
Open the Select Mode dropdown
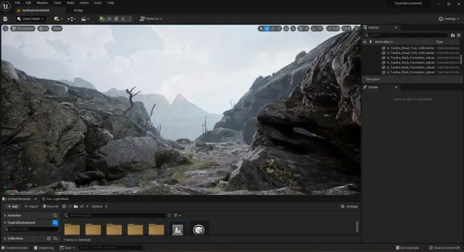(31, 19)
